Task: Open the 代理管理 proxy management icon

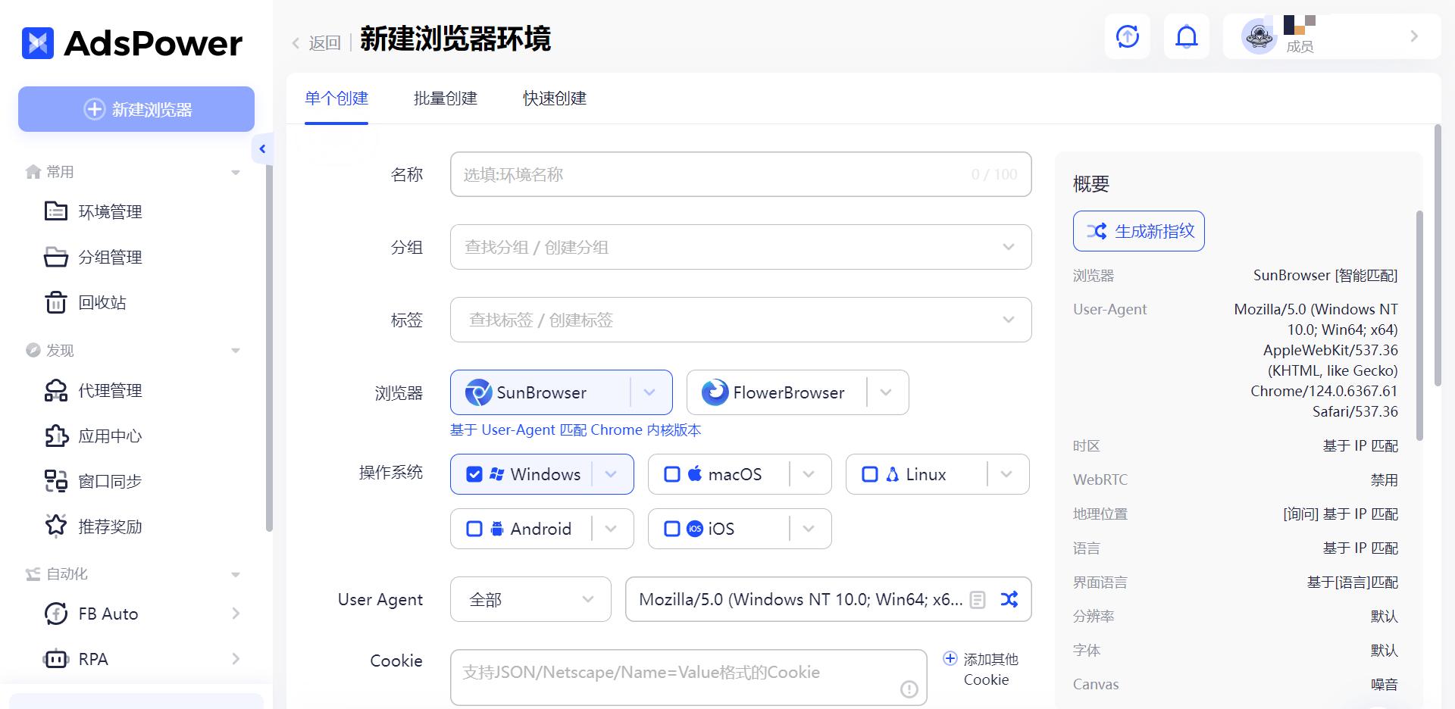Action: point(56,391)
